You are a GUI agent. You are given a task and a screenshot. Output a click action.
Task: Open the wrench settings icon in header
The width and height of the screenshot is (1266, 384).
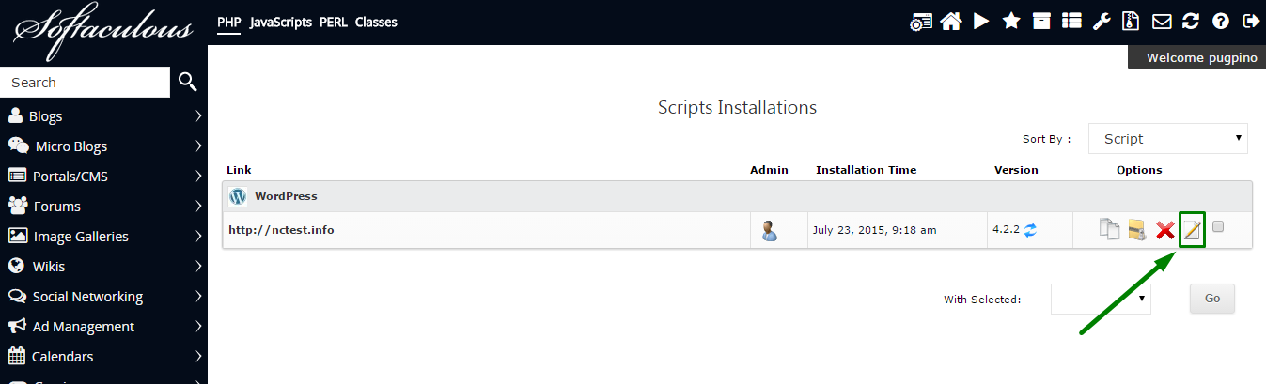(x=1102, y=22)
